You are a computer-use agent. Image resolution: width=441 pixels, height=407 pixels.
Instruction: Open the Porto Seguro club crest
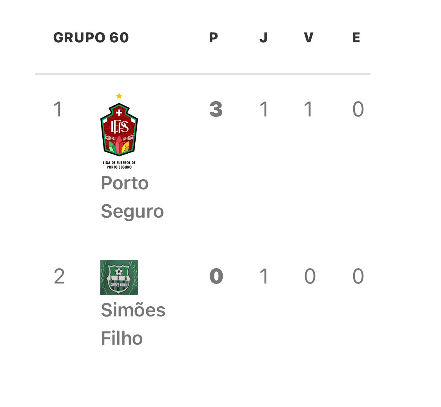tap(119, 131)
